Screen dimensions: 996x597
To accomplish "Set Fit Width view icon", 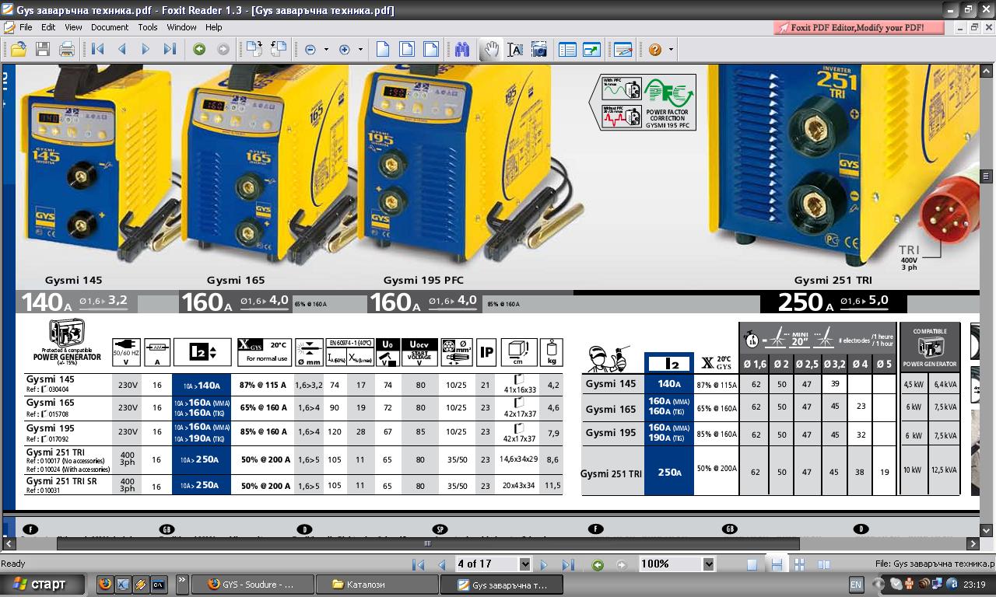I will click(431, 50).
